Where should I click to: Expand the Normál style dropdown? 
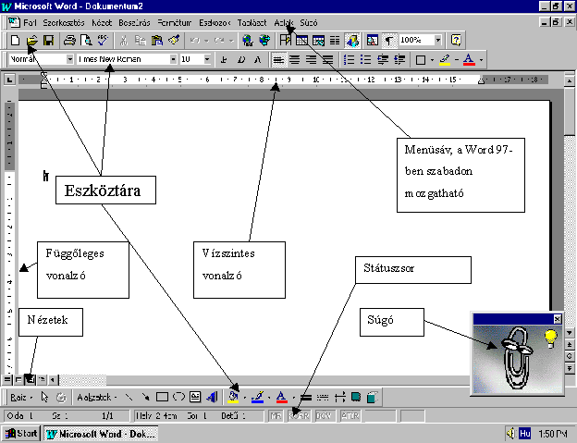pos(70,59)
